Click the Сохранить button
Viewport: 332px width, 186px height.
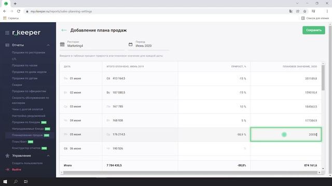tap(313, 30)
